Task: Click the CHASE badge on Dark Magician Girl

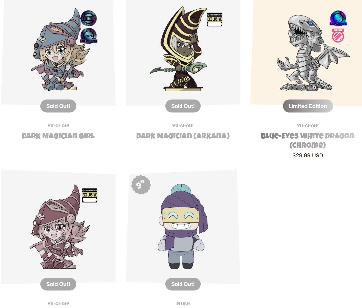Action: (x=89, y=18)
